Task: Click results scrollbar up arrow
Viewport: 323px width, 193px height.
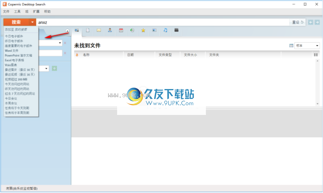Action: point(317,61)
